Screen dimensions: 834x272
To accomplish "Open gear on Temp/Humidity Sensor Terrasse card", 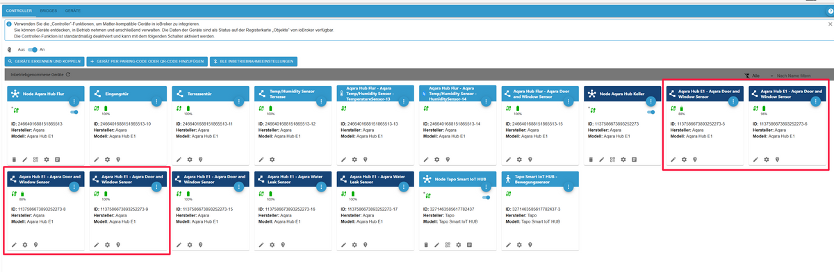I will (x=272, y=159).
